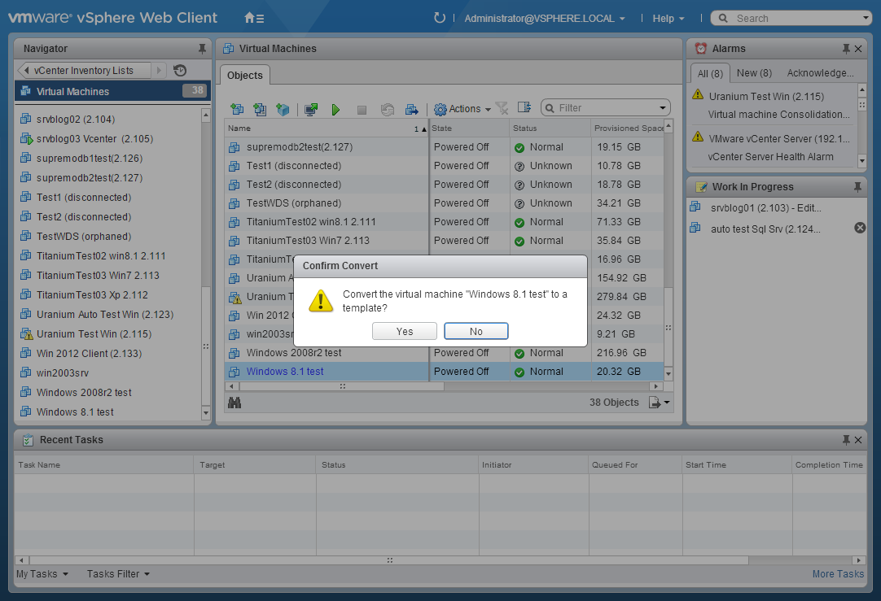Open the Tasks Filter dropdown
The width and height of the screenshot is (881, 601).
click(x=118, y=574)
